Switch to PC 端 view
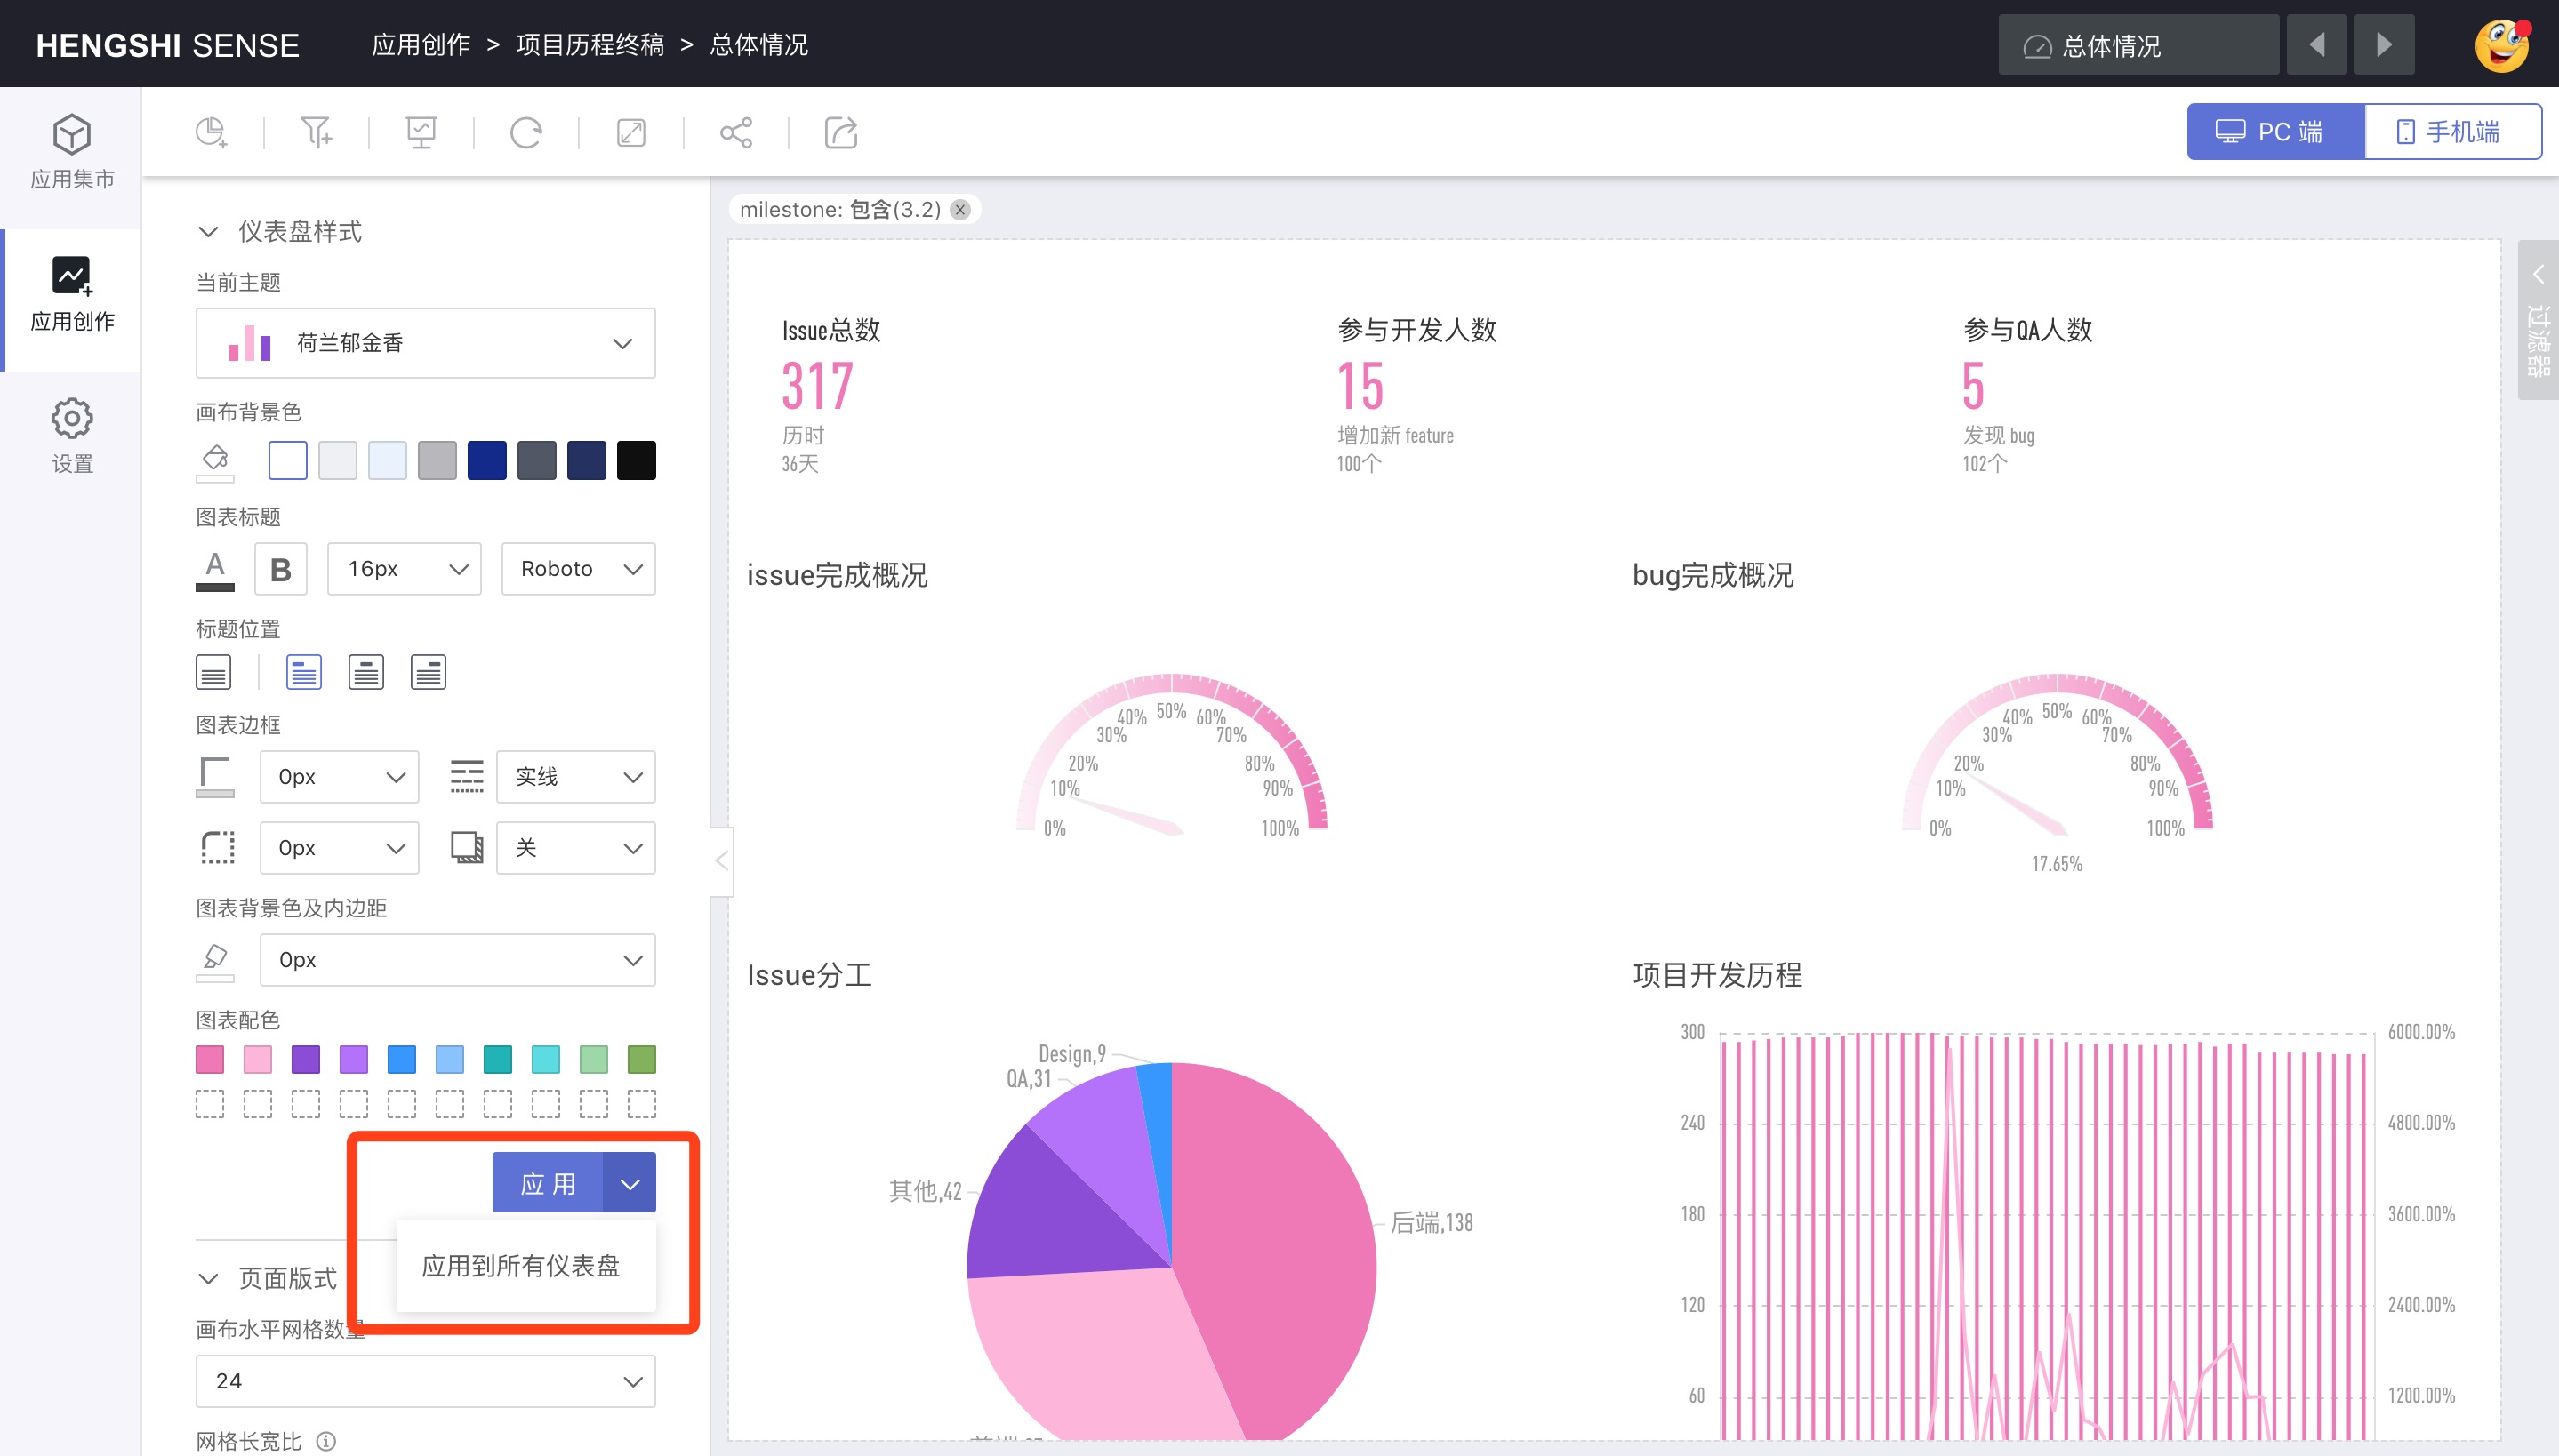This screenshot has width=2559, height=1456. click(2276, 132)
